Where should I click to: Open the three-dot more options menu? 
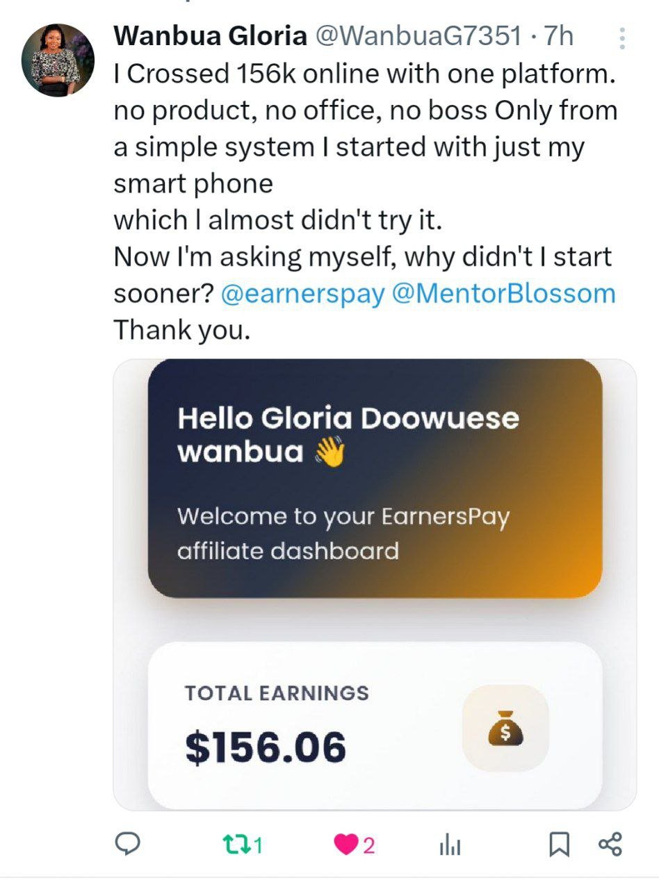(x=622, y=39)
